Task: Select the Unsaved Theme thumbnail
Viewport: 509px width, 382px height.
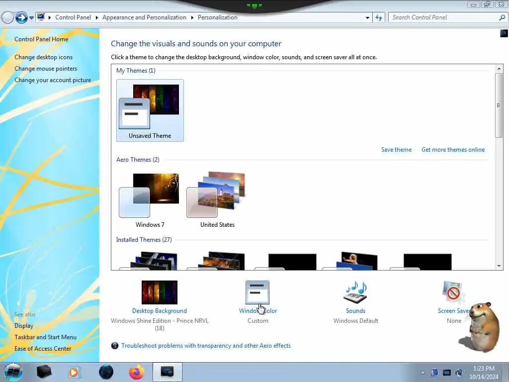Action: point(150,110)
